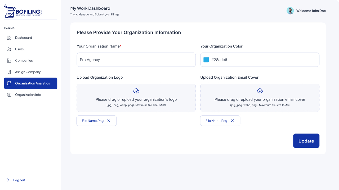
Task: Click the Organization Name input field
Action: [136, 60]
